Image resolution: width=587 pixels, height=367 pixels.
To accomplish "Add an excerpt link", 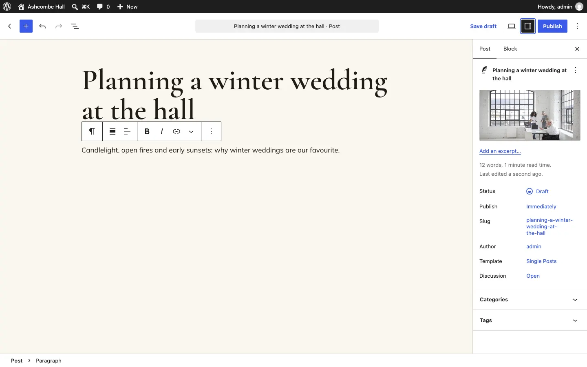I will coord(500,151).
